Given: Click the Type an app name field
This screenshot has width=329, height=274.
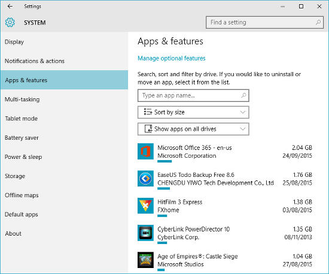Looking at the screenshot, I should tap(193, 95).
